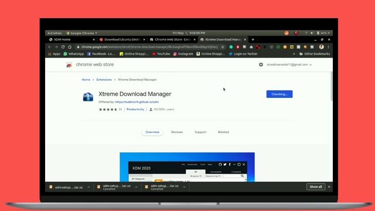Open the Offered by github.io link
The width and height of the screenshot is (375, 211).
[x=137, y=102]
